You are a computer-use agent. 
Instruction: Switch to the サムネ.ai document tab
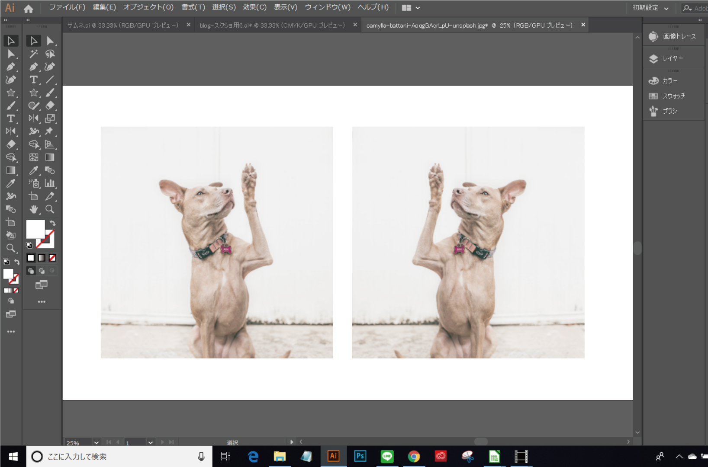point(122,26)
